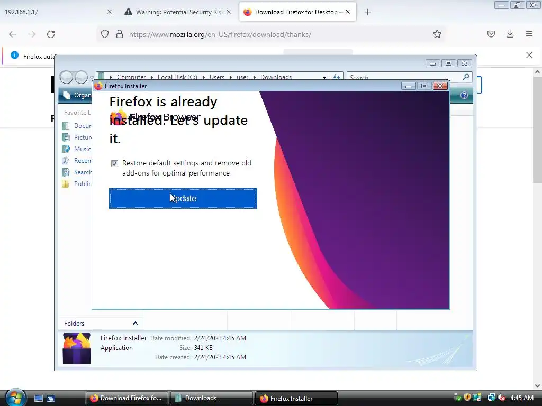Open Searches favorite link
This screenshot has height=406, width=542.
click(77, 172)
